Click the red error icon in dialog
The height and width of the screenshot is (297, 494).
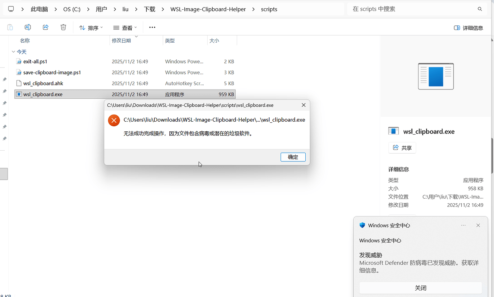click(114, 121)
